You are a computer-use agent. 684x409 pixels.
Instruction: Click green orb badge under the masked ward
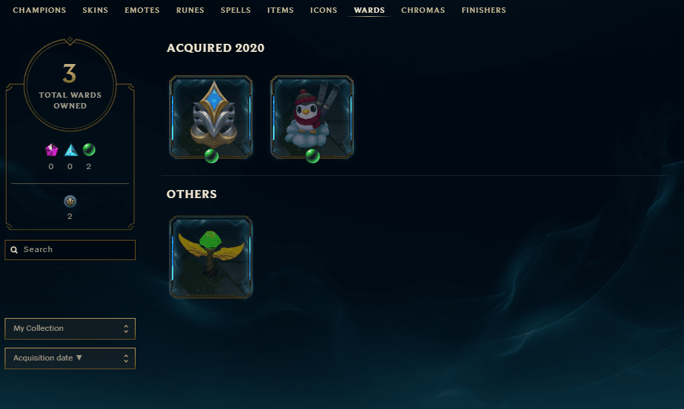[x=212, y=156]
